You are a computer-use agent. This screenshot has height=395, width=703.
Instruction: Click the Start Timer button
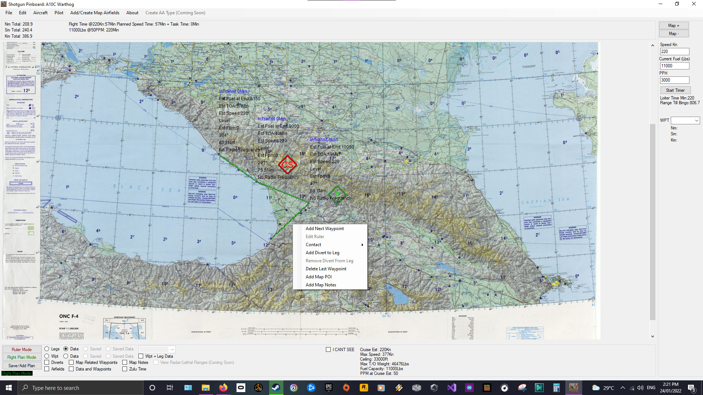(x=675, y=90)
